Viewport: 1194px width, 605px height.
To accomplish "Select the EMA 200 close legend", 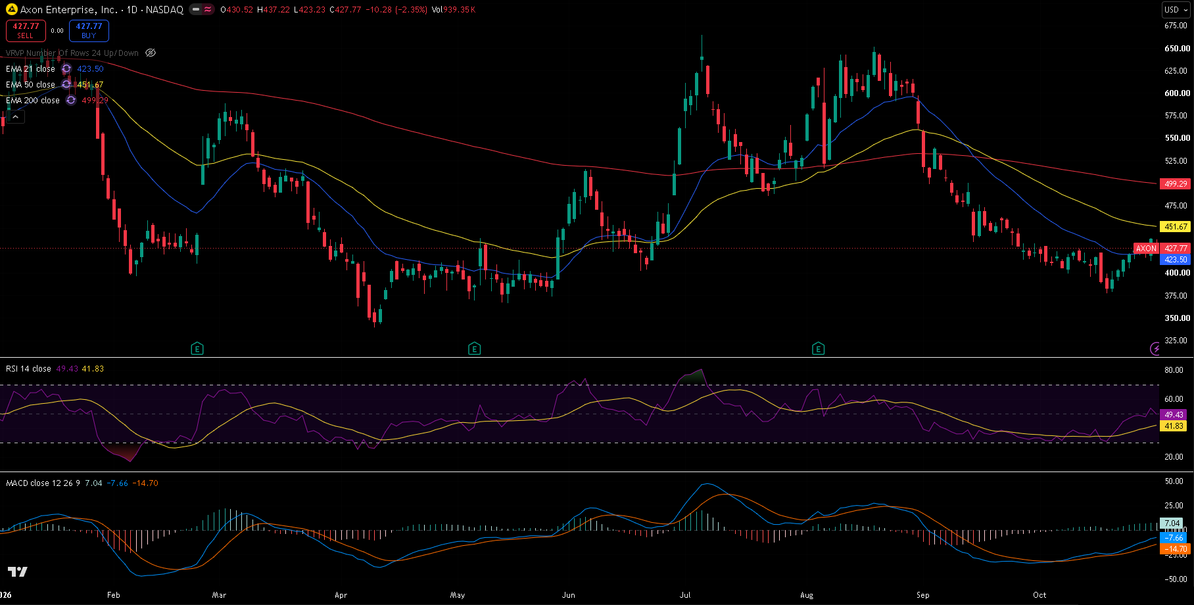I will point(33,101).
